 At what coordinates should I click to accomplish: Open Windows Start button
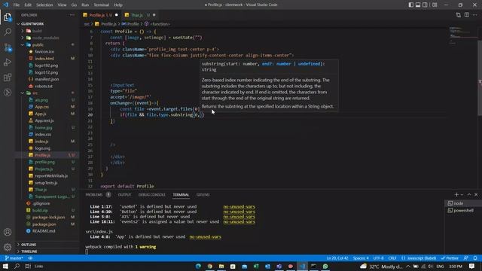point(5,266)
